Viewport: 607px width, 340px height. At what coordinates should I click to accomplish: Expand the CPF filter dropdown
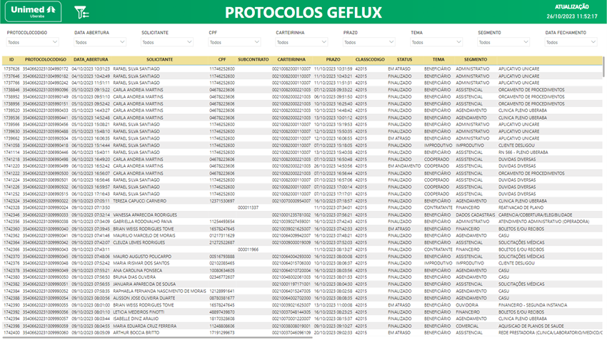pyautogui.click(x=235, y=42)
